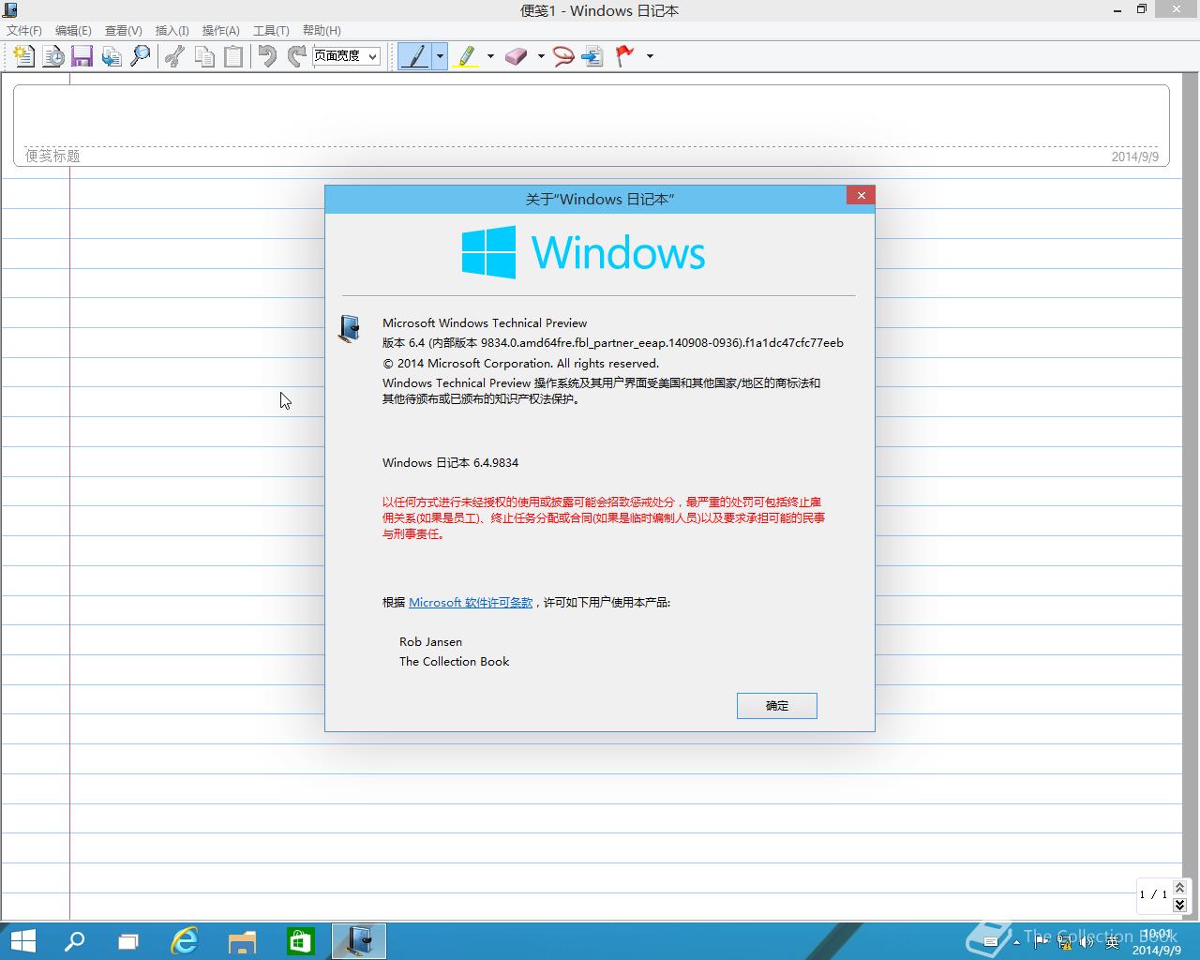Click the 2014 Microsoft Corporation copyright line
The image size is (1200, 960).
tap(520, 364)
